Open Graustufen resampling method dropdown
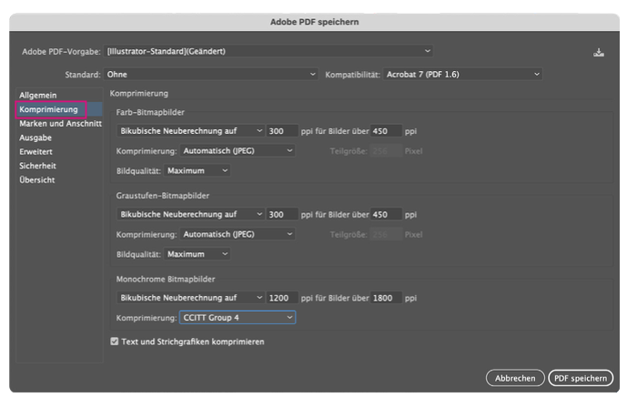 (x=190, y=215)
